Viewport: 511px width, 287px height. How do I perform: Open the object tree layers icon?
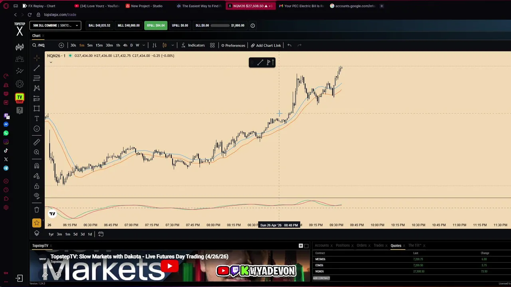point(37,233)
